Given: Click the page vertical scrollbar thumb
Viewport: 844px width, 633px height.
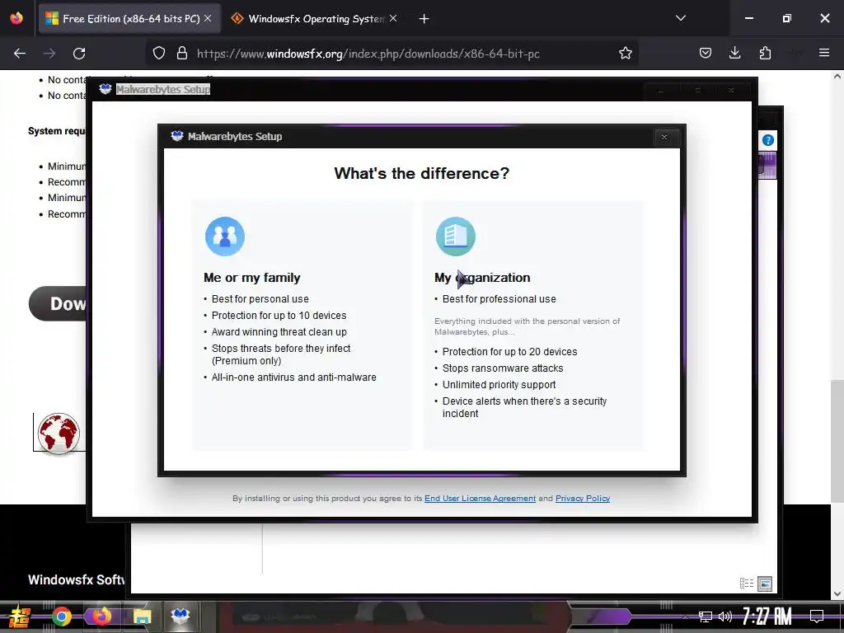Looking at the screenshot, I should tap(837, 442).
